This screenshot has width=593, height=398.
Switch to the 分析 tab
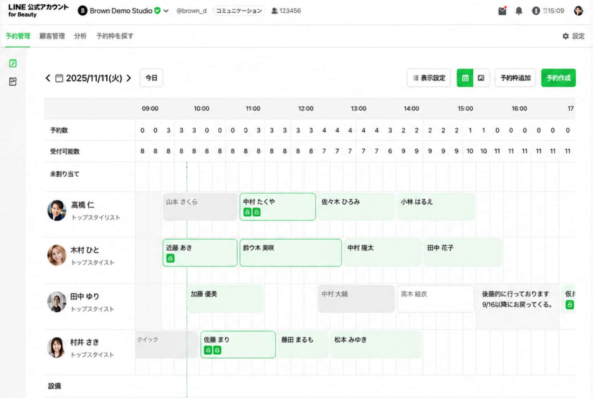tap(80, 36)
